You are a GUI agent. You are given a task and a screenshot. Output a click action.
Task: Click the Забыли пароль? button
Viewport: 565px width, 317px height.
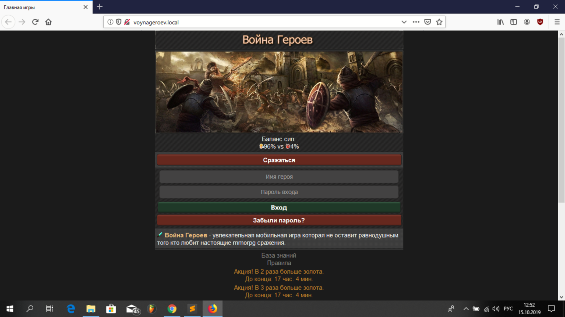[279, 220]
